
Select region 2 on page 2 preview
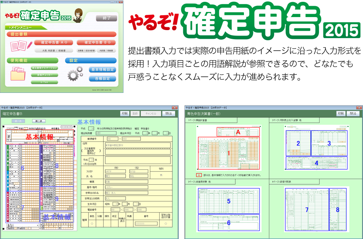[298, 143]
